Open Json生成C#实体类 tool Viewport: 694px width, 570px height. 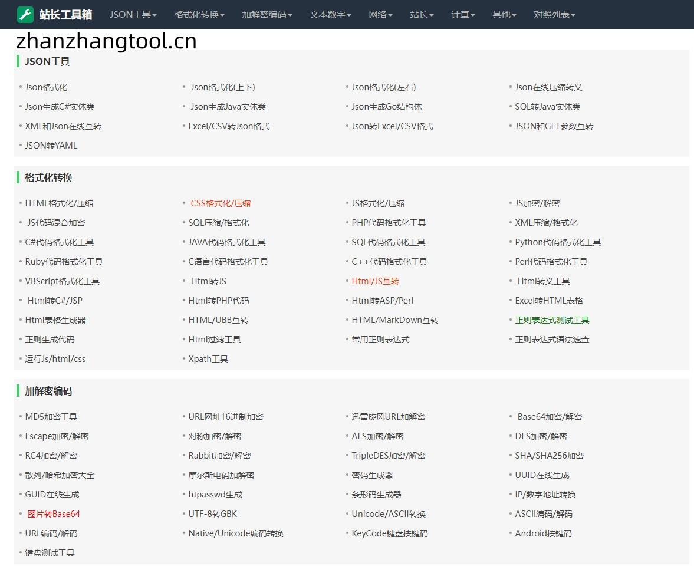(60, 107)
